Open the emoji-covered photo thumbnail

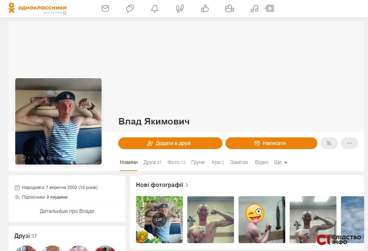pos(262,220)
